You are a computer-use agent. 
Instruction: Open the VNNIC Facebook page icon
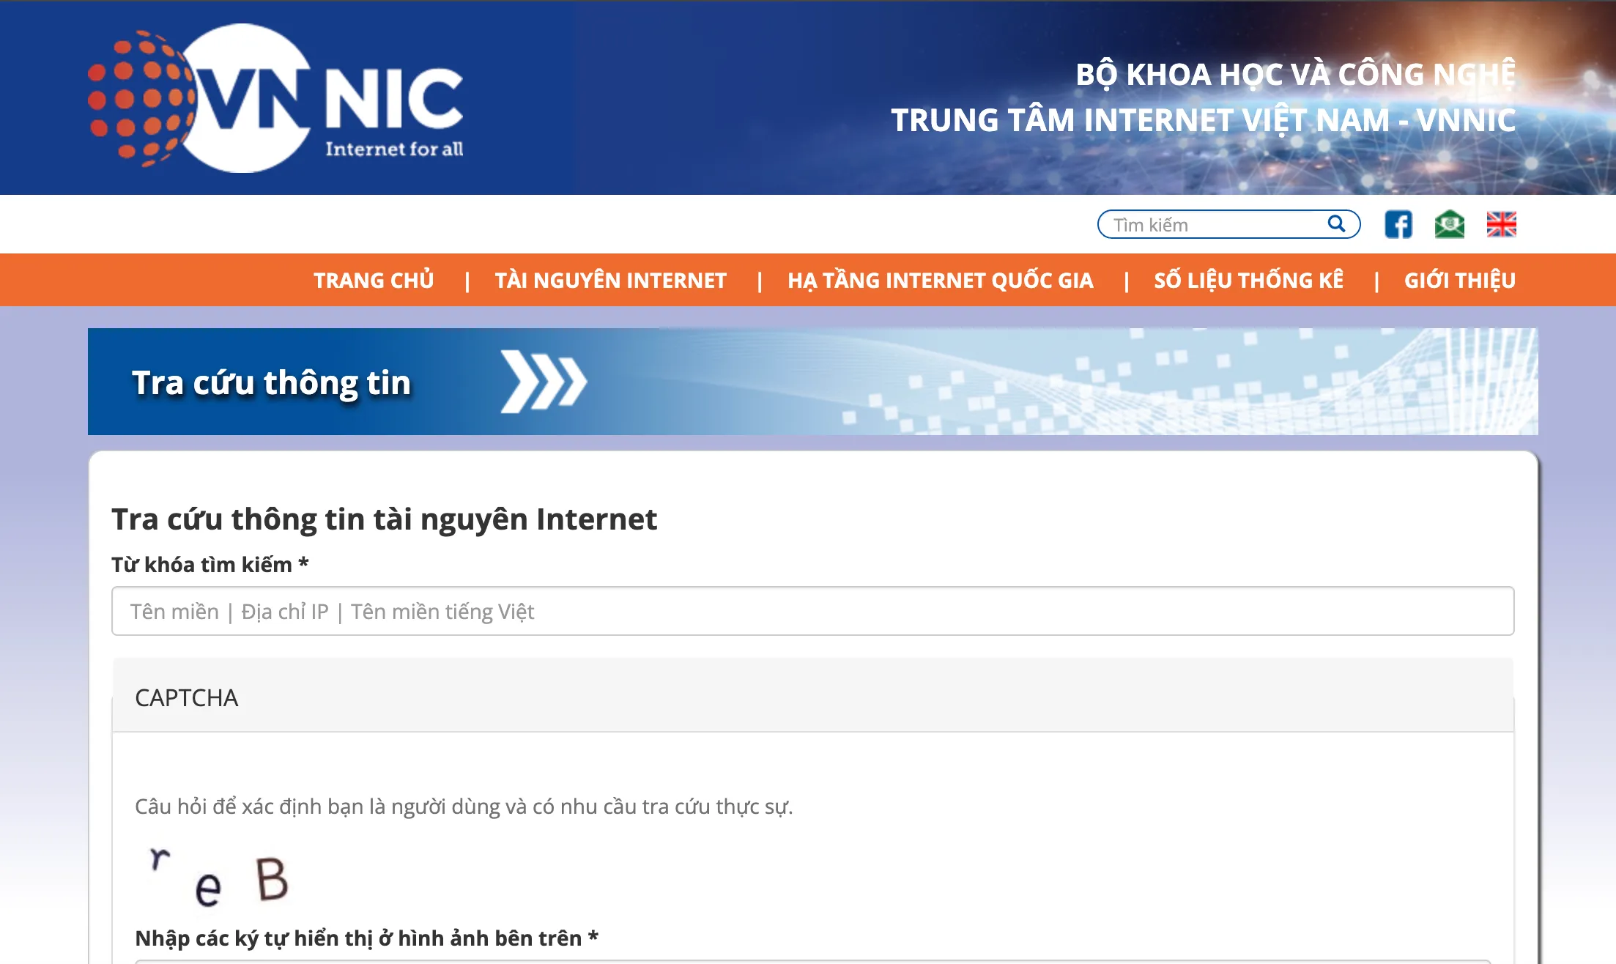tap(1399, 225)
